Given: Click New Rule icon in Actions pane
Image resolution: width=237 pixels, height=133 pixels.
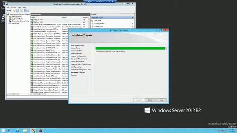Looking at the screenshot, I should pos(92,21).
